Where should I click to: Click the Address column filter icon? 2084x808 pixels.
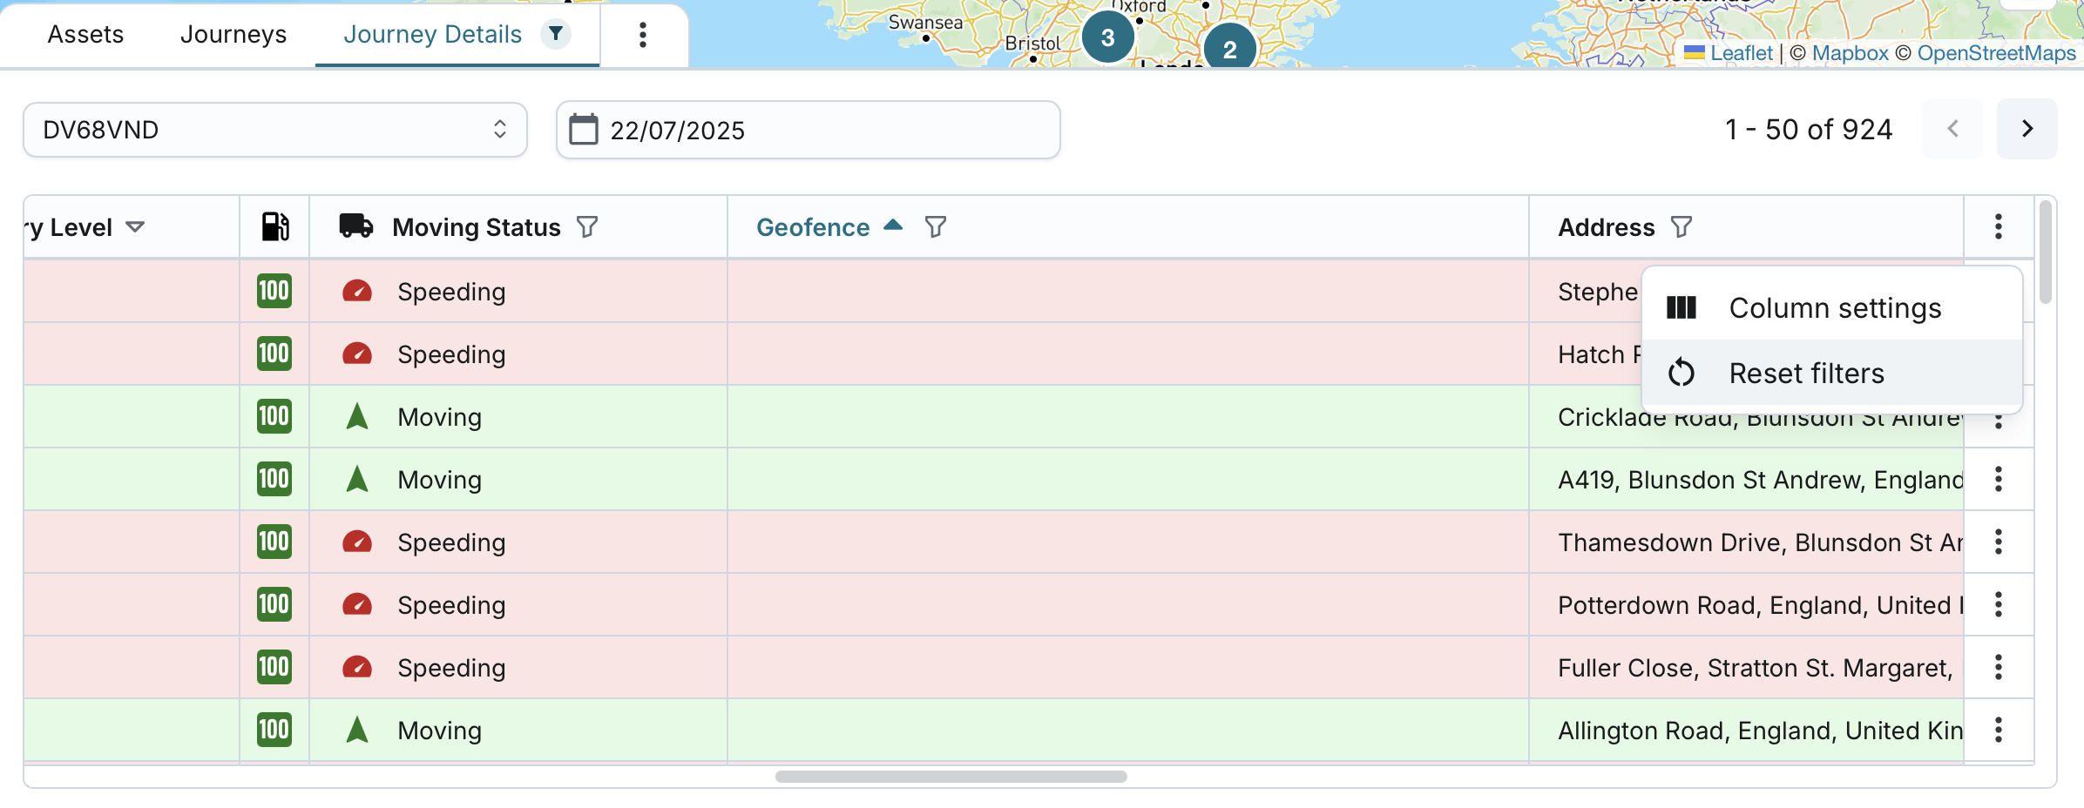1681,227
